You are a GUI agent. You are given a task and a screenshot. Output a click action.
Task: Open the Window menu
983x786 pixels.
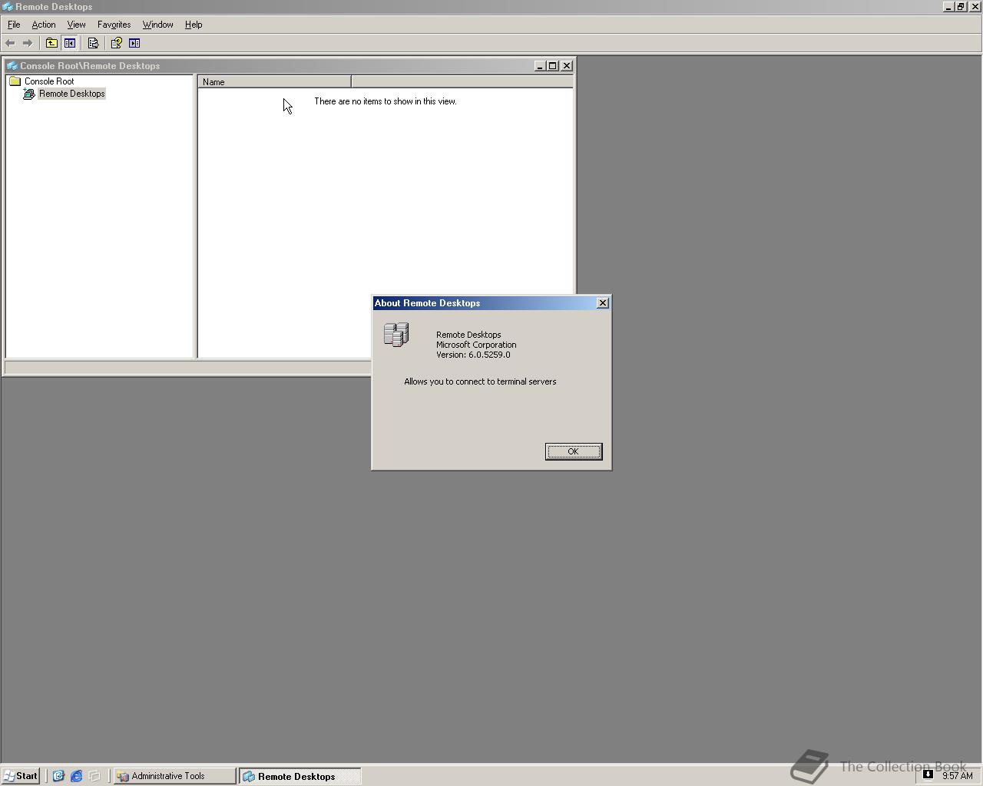(x=157, y=25)
